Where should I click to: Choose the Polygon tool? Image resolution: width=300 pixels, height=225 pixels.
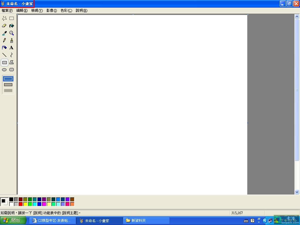click(12, 62)
